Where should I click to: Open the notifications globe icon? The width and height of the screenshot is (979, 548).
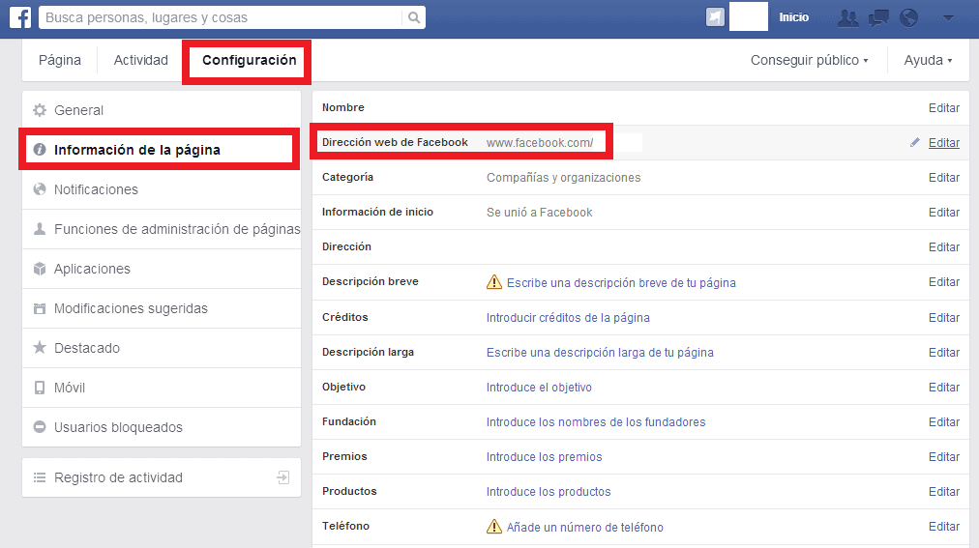point(909,17)
